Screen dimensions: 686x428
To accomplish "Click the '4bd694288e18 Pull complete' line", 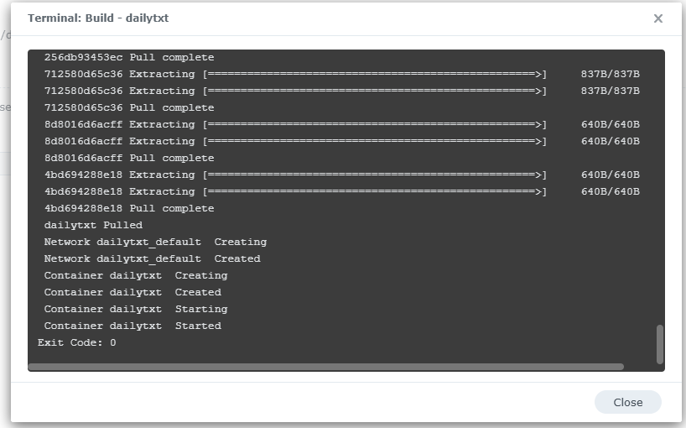I will point(129,208).
